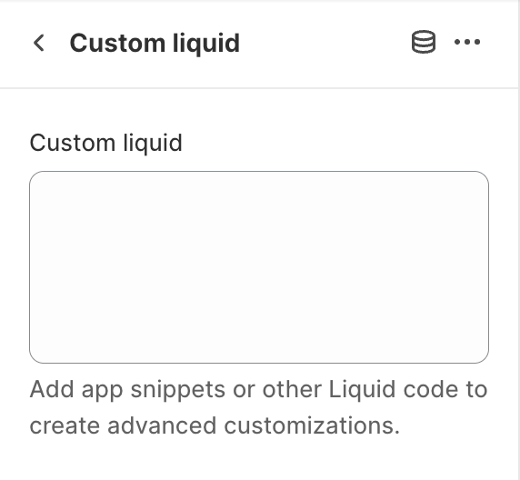Click the Custom liquid field label
The height and width of the screenshot is (480, 520).
click(x=105, y=143)
